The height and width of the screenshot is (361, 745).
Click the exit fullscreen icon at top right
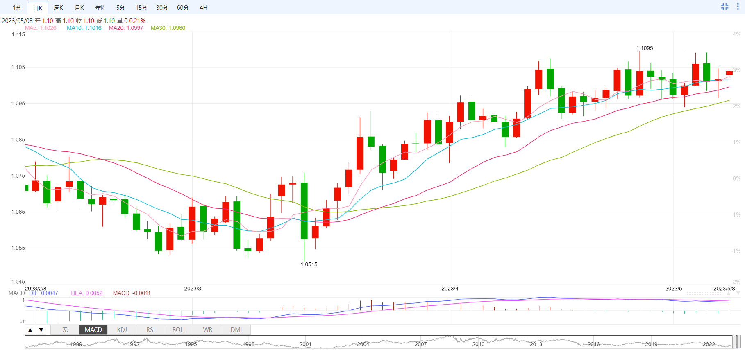725,7
